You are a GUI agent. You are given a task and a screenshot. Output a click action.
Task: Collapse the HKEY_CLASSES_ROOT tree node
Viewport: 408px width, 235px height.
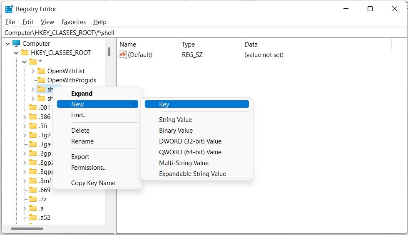click(16, 52)
